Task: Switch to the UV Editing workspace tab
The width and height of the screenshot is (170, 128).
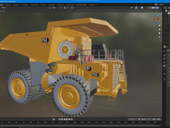Action: point(25,5)
